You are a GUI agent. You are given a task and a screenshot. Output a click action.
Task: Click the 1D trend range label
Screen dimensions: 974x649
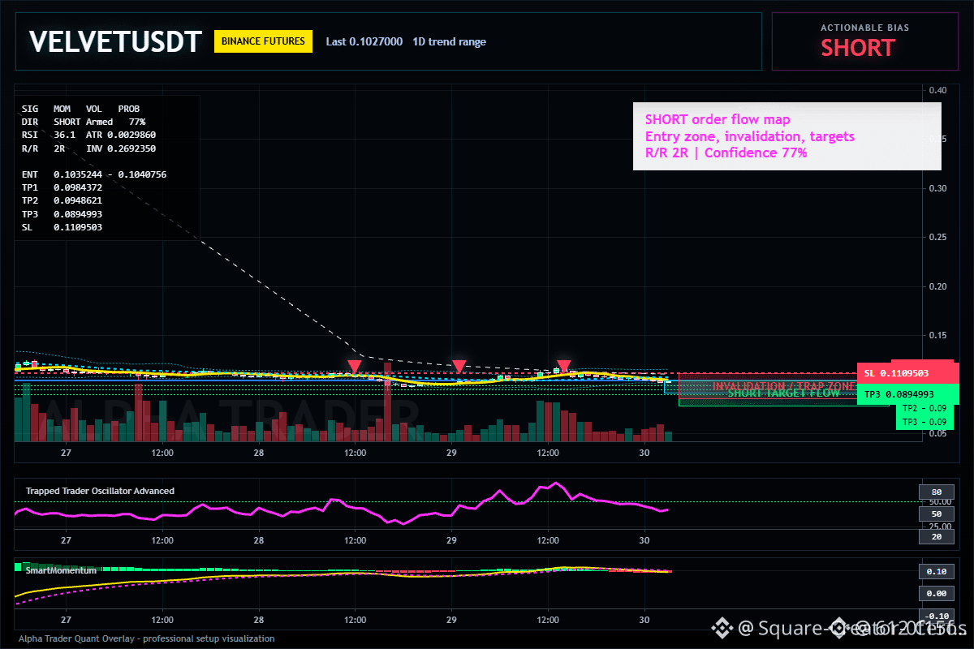tap(449, 41)
